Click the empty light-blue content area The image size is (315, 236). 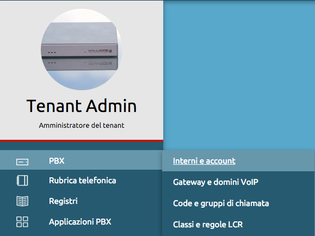(239, 76)
